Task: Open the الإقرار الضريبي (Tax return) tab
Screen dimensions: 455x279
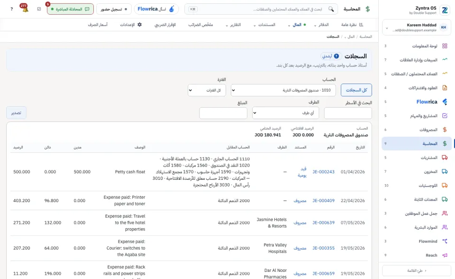Action: click(x=165, y=25)
